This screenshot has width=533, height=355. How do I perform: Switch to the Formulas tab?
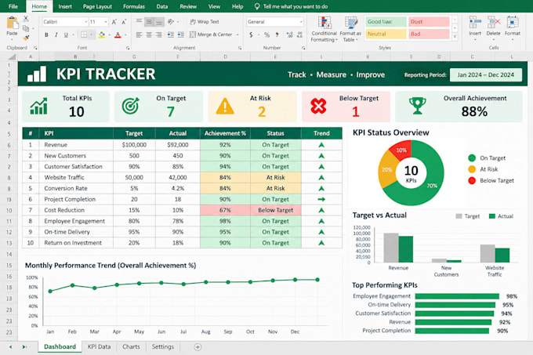tap(134, 6)
